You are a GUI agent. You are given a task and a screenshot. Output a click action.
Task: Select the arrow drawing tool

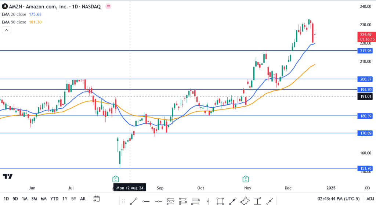click(232, 201)
